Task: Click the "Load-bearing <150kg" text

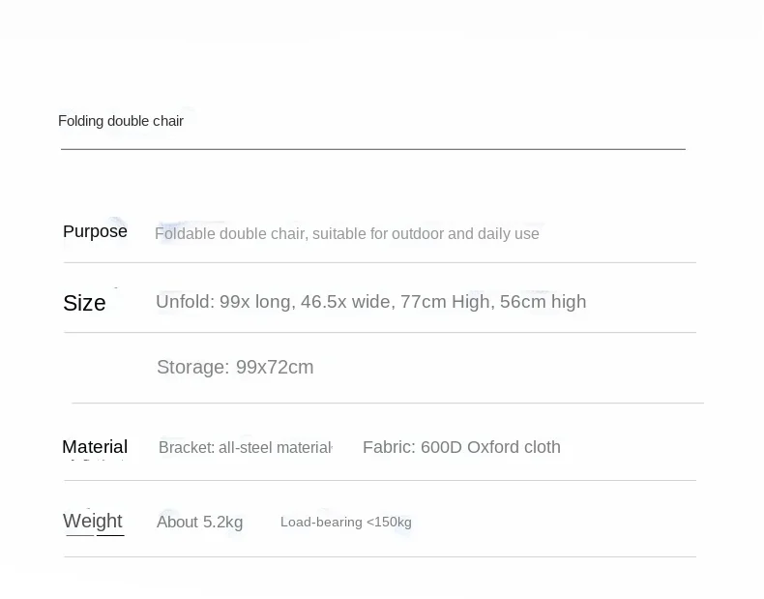Action: tap(346, 523)
